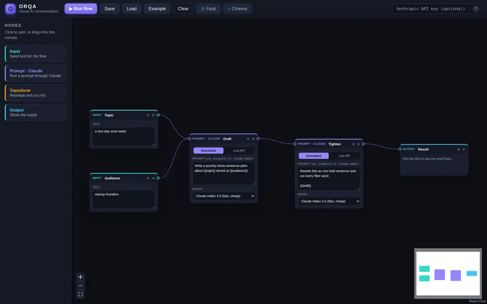Open the Draft node model dropdown
The height and width of the screenshot is (304, 487).
pos(223,196)
